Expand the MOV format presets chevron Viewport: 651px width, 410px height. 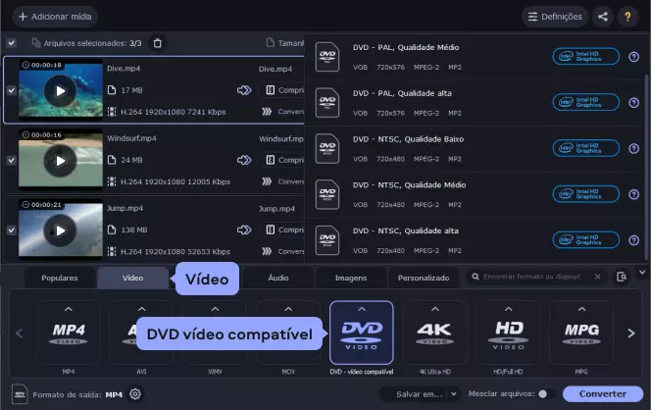[288, 309]
